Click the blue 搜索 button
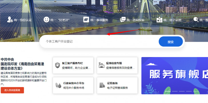Image resolution: width=208 pixels, height=103 pixels. [171, 42]
